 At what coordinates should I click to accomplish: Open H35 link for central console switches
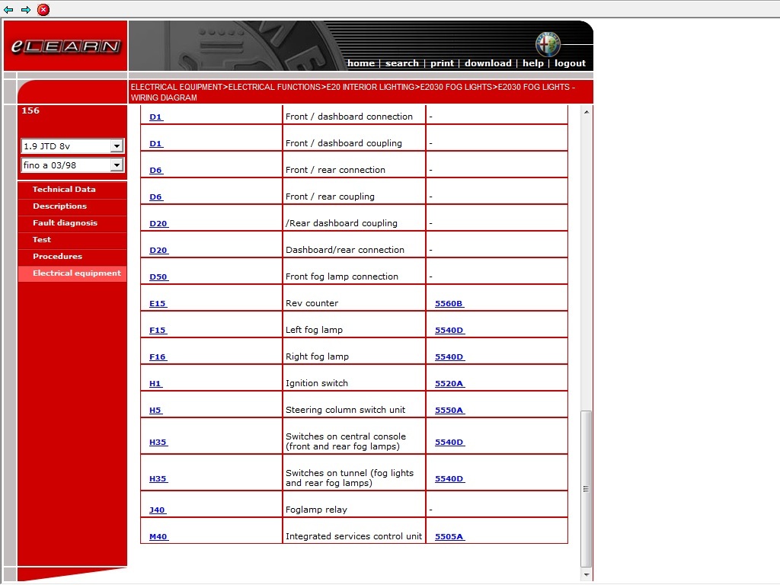[158, 443]
